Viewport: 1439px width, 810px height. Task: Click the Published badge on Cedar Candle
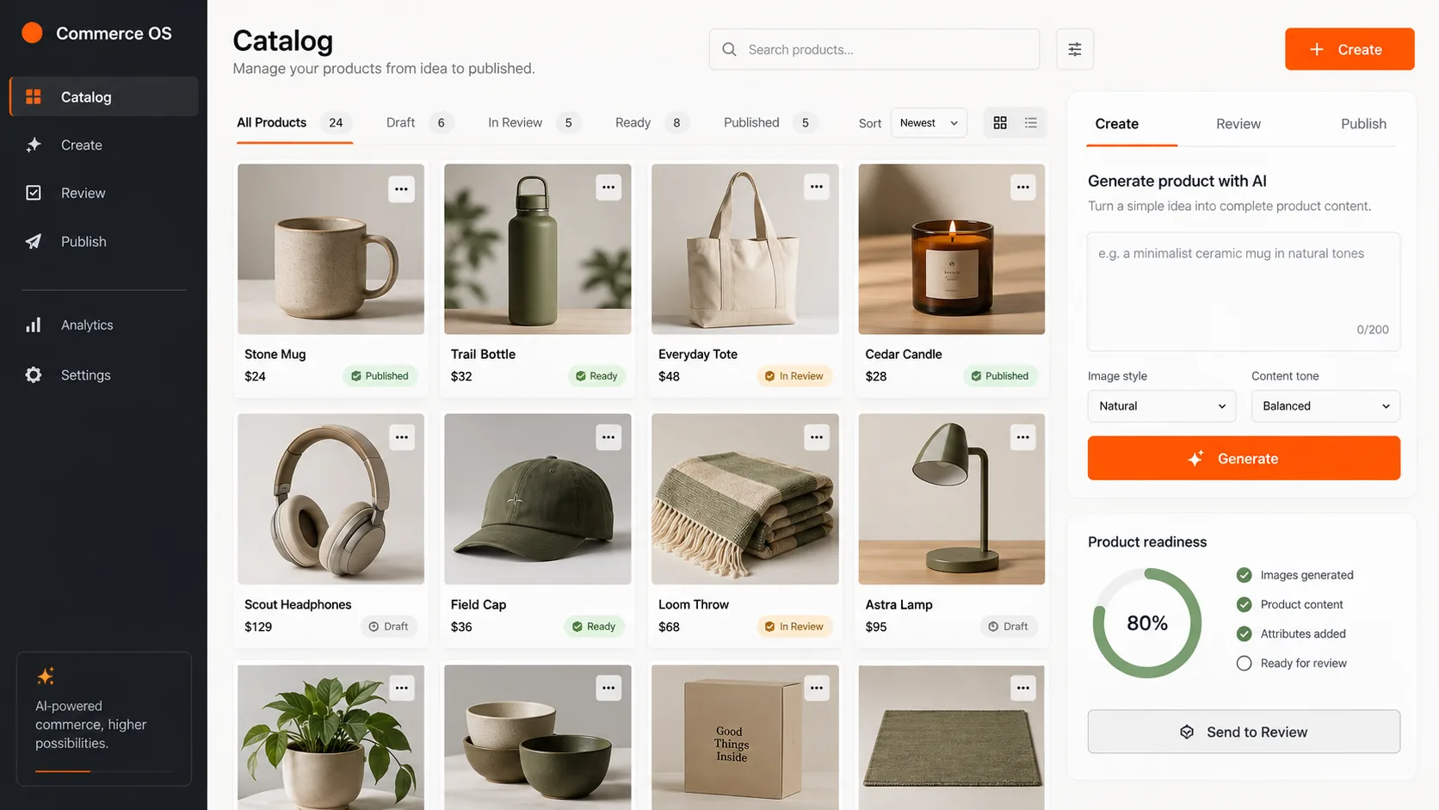tap(1000, 376)
